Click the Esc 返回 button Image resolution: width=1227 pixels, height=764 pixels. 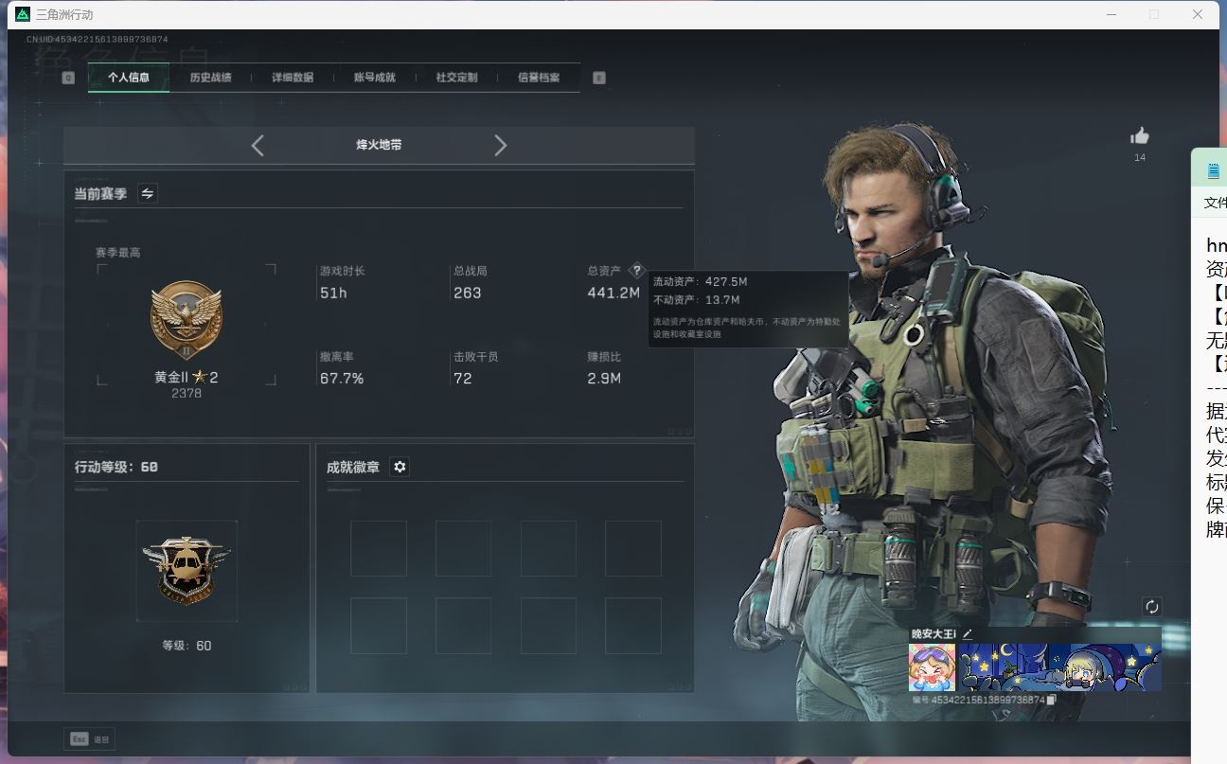[90, 739]
